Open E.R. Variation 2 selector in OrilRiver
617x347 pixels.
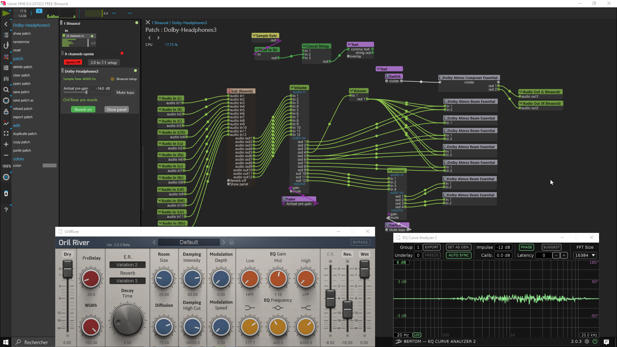tap(127, 265)
